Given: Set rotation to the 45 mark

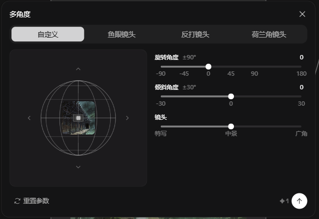Looking at the screenshot, I should point(231,74).
